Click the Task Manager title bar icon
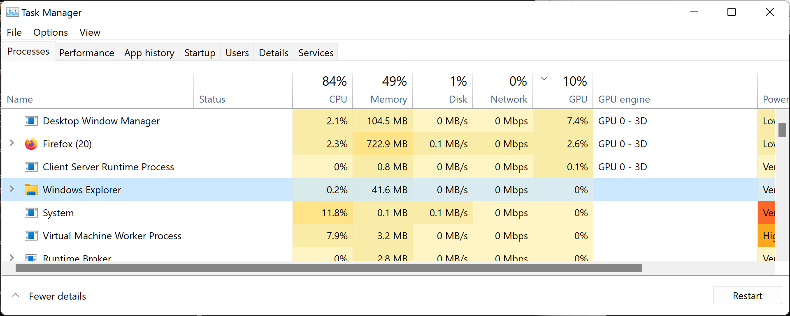Viewport: 790px width, 316px height. pos(12,12)
